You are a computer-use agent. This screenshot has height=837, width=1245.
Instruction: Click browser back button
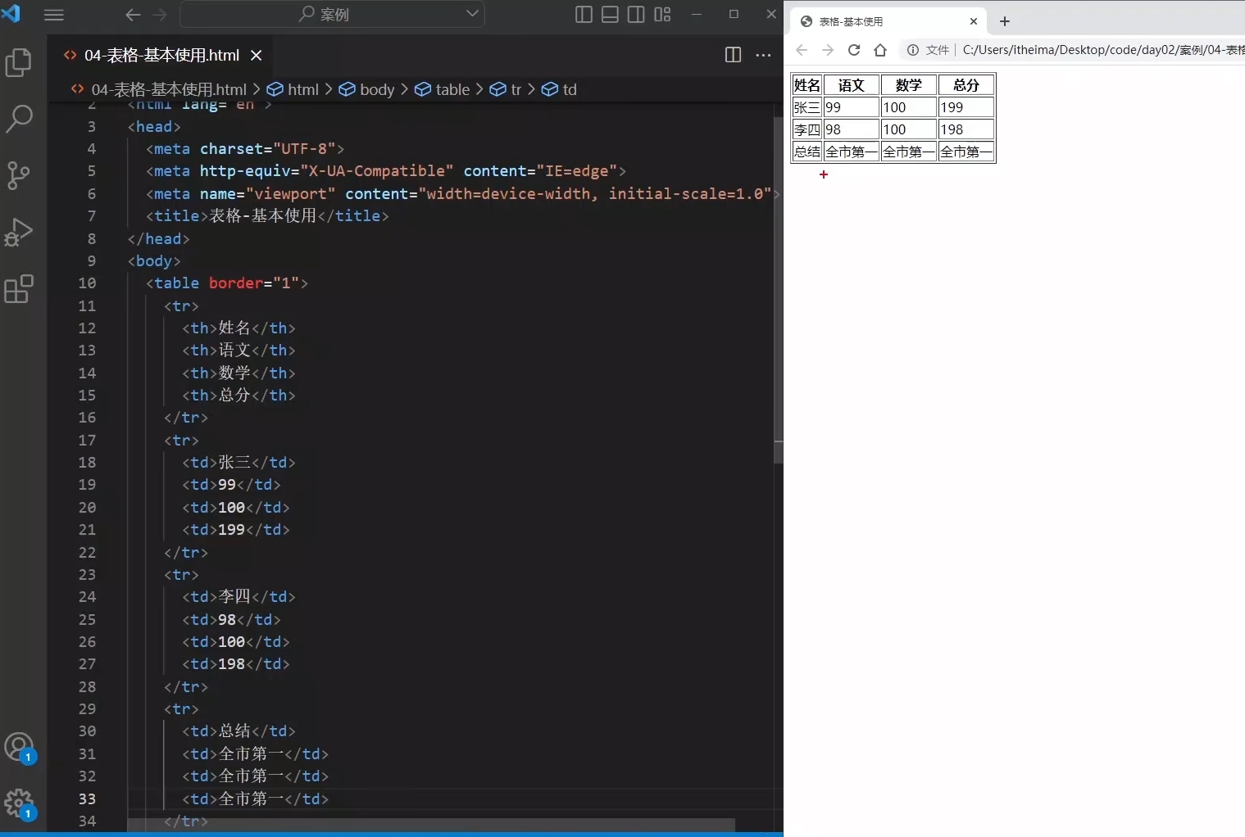point(802,50)
